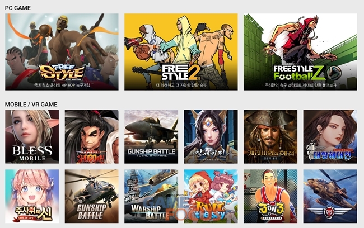364x228 pixels.
Task: Select the winged-emblem helicopter game icon
Action: 330,196
